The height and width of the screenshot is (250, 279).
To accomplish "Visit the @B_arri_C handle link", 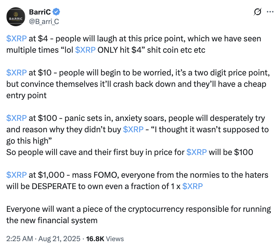I will [x=44, y=21].
